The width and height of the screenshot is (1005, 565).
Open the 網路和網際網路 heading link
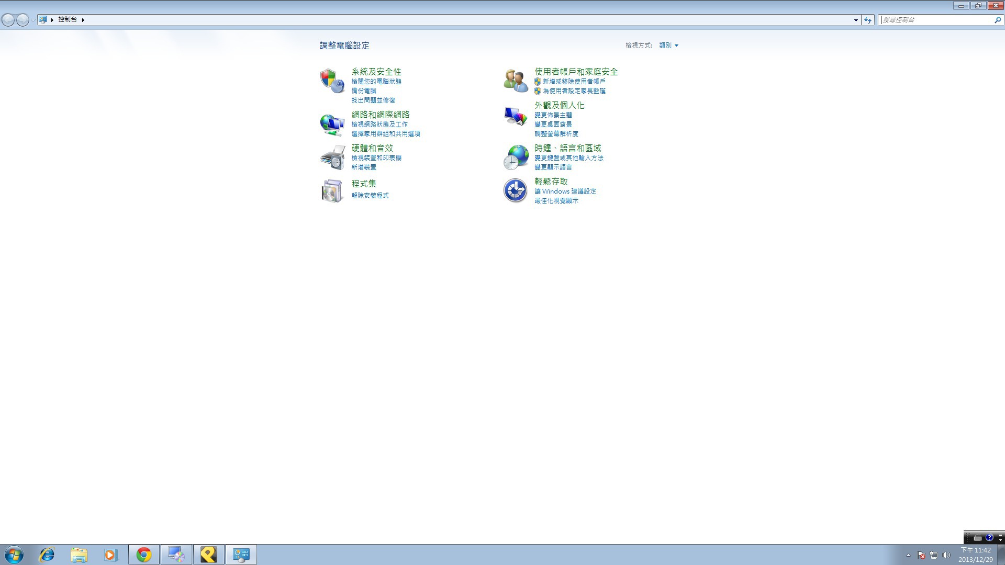pyautogui.click(x=381, y=115)
